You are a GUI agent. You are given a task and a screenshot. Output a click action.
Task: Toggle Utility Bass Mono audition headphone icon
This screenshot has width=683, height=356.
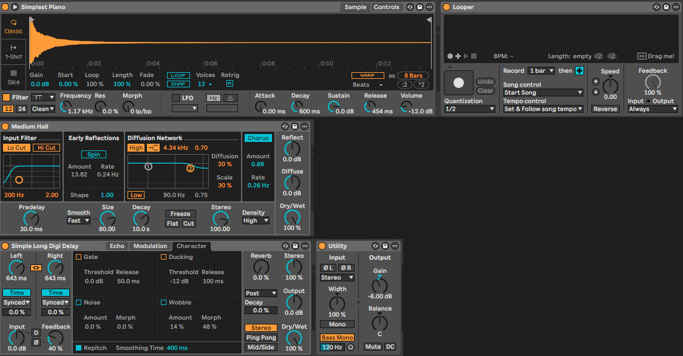[351, 348]
